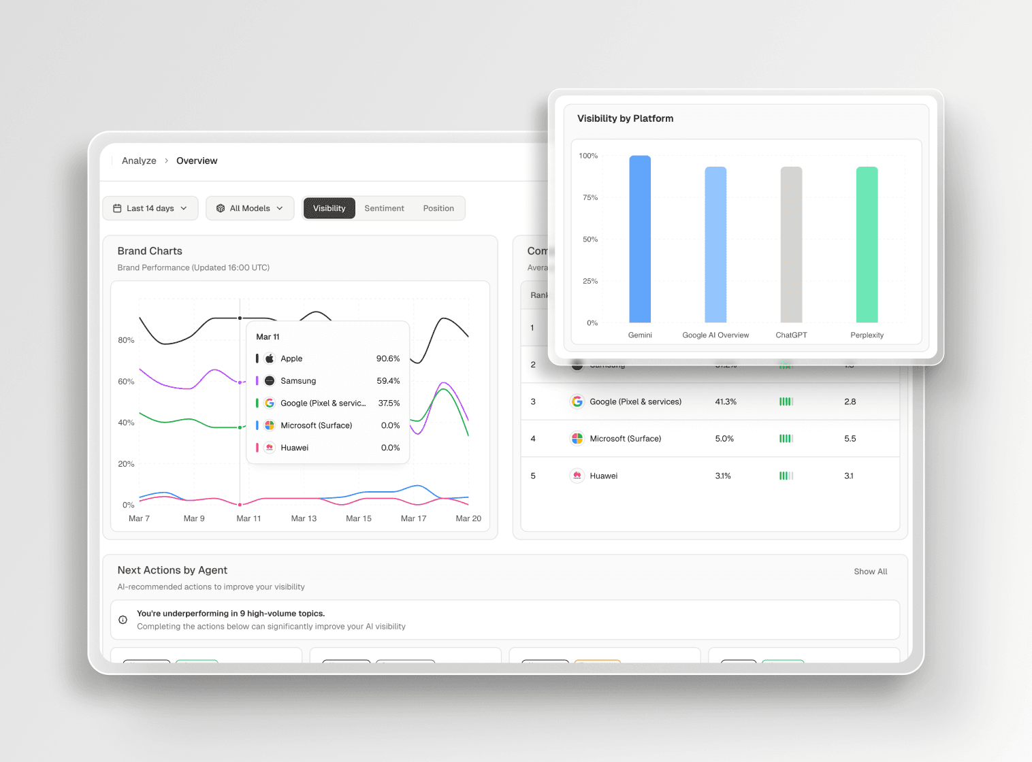This screenshot has width=1032, height=762.
Task: Click the info icon next to the underperforming alert
Action: coord(123,619)
